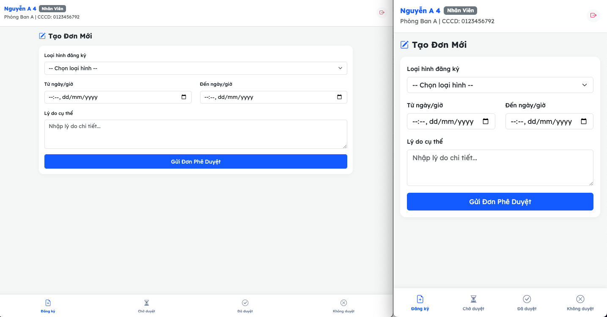
Task: Click Chờ duyệt hourglass icon in left view
Action: 146,303
